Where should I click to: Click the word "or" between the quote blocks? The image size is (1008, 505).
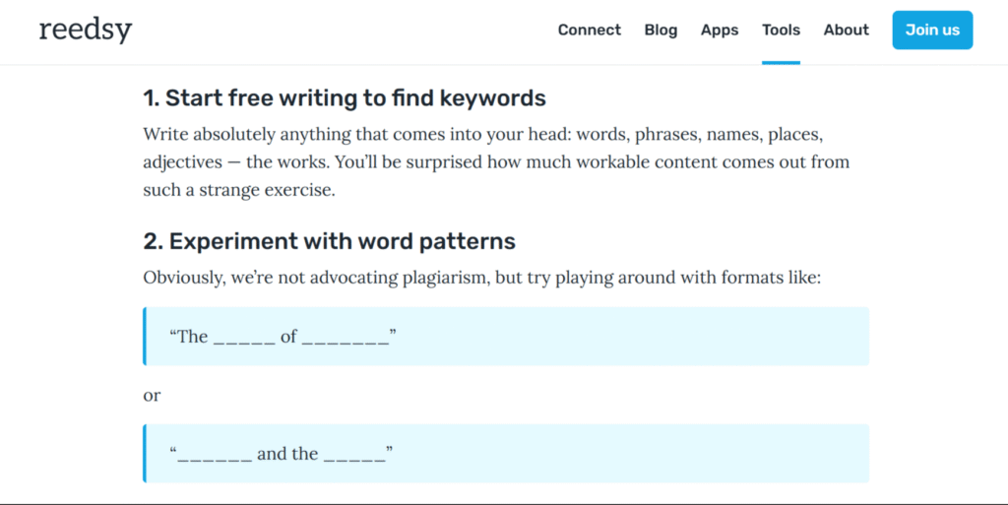[x=152, y=395]
